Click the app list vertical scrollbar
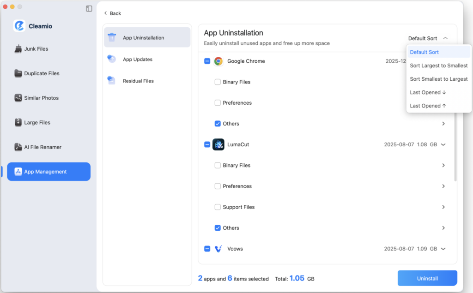Viewport: 473px width, 293px height. click(455, 148)
